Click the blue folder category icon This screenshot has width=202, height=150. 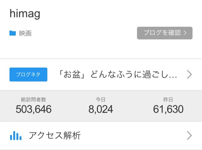(13, 33)
